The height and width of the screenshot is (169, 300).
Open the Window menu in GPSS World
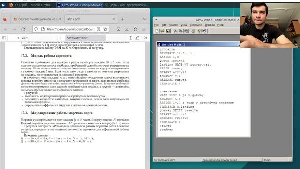(x=210, y=25)
